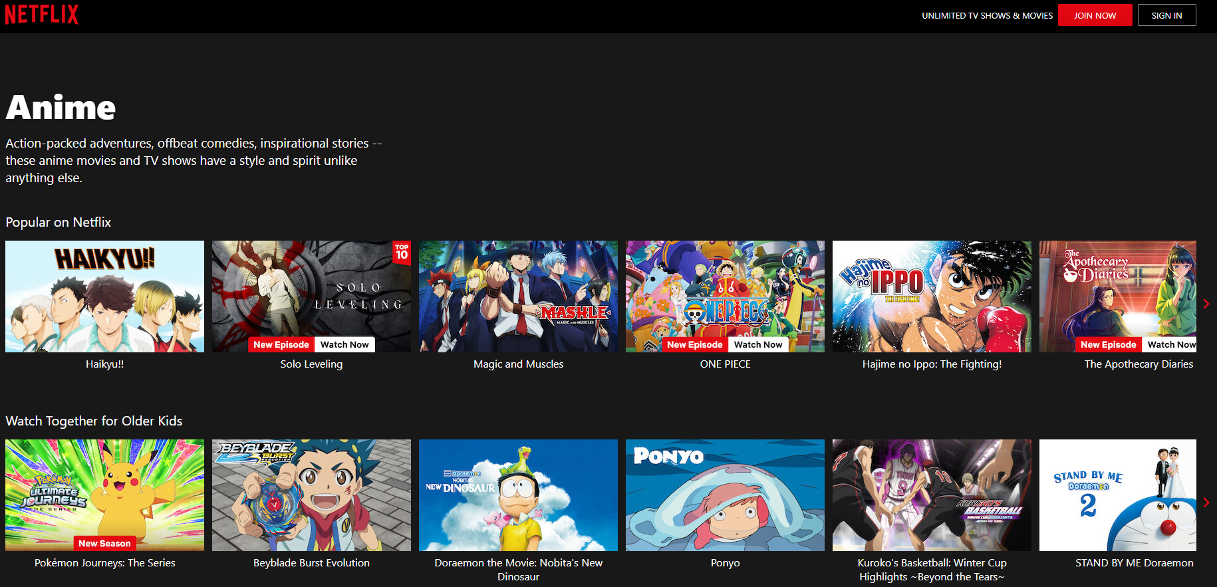Screen dimensions: 1217x587
Task: Select the Magic and Muscles poster
Action: tap(518, 296)
